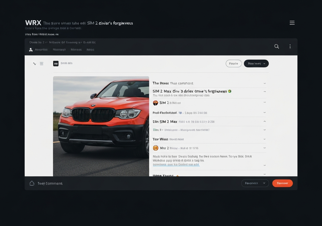
Task: Expand the chevron on the "SIM 2" avatar row
Action: 265,102
